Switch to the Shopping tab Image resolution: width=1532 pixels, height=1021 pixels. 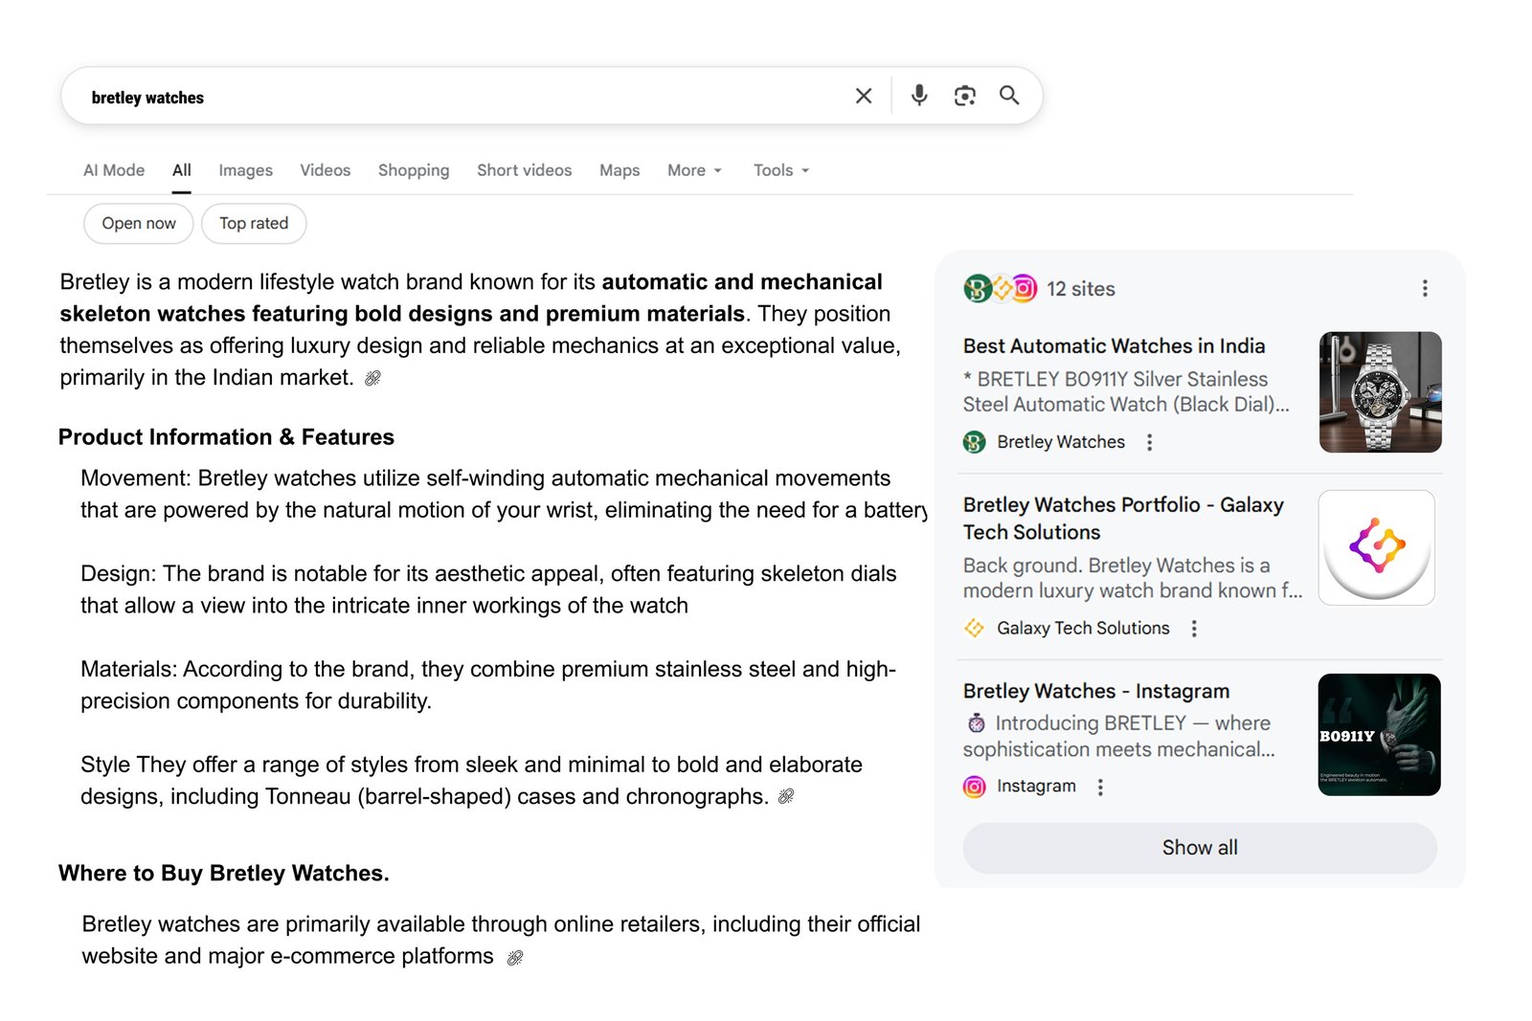pos(414,169)
